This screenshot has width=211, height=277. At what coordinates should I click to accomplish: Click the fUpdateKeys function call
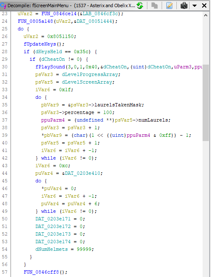(40, 44)
